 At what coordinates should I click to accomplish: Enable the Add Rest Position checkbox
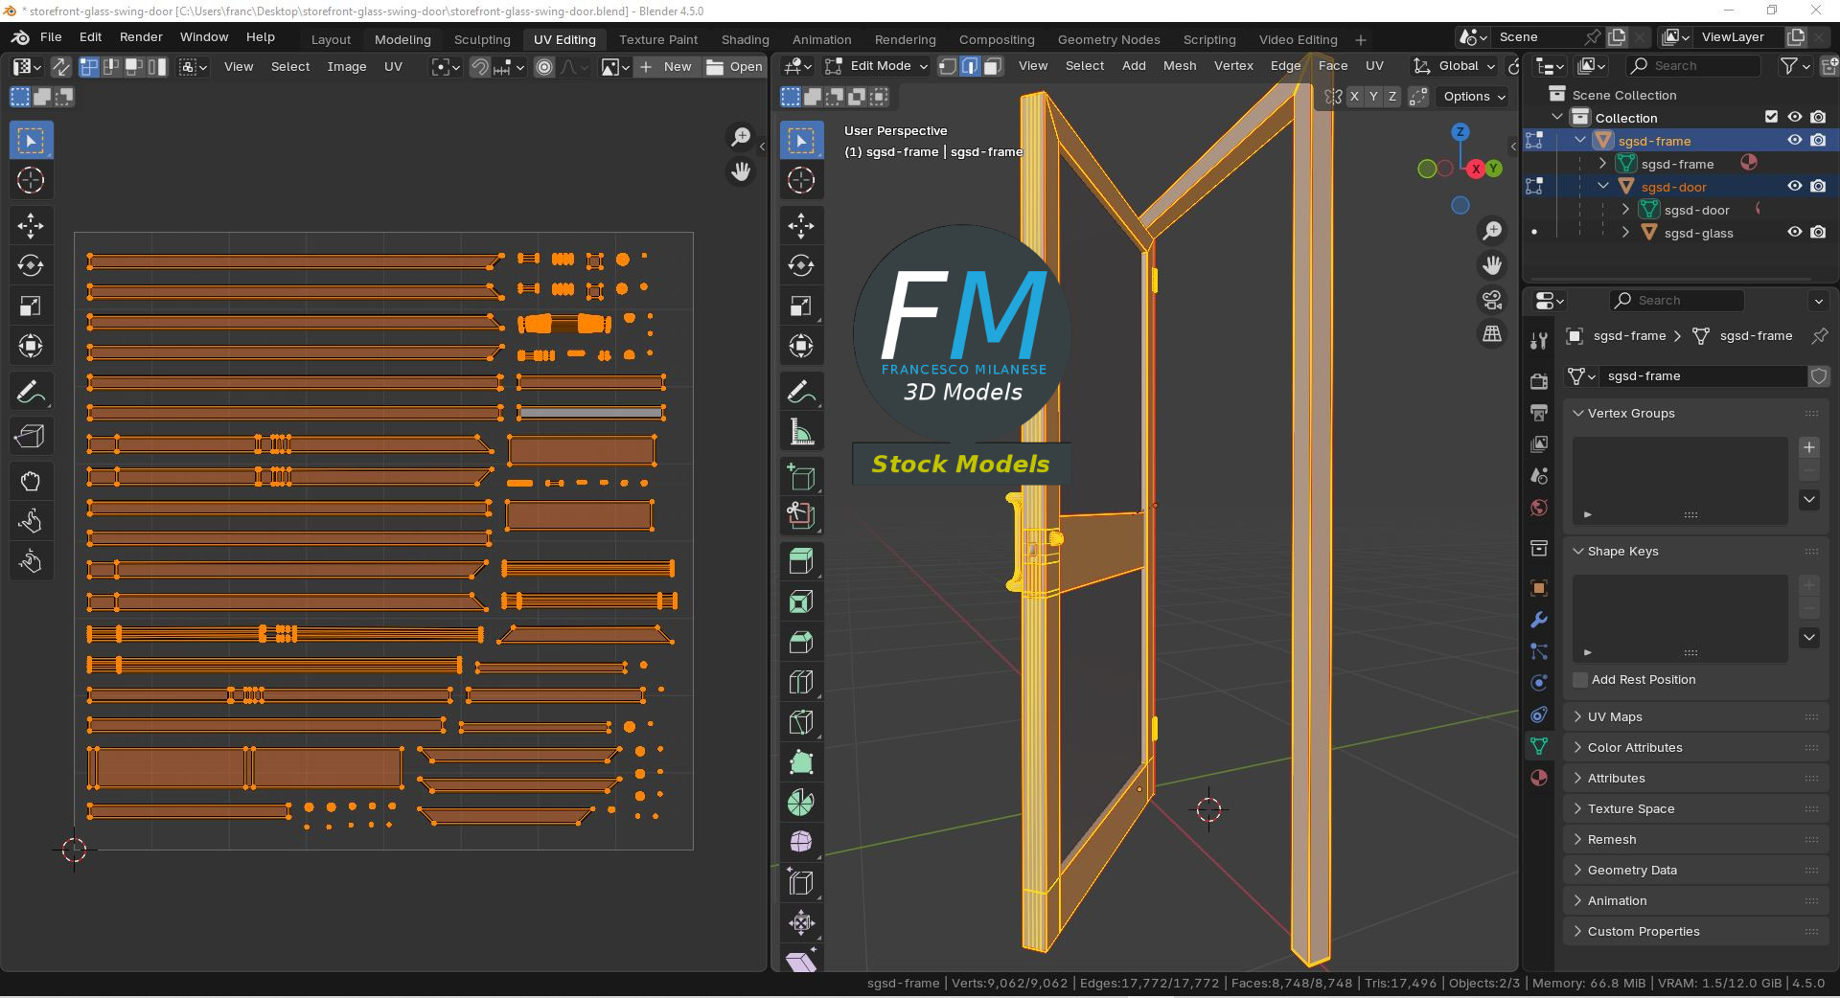[1581, 680]
